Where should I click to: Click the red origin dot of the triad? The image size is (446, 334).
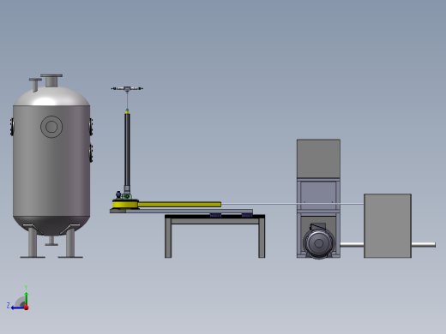[x=27, y=307]
